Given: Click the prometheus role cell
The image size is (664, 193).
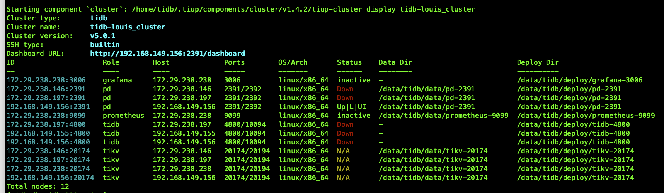Looking at the screenshot, I should pos(123,116).
